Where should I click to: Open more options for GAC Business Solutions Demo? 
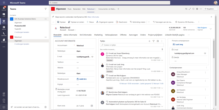[46, 19]
